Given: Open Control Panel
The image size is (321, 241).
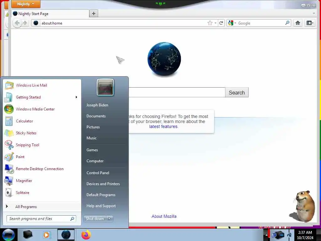Looking at the screenshot, I should (98, 173).
